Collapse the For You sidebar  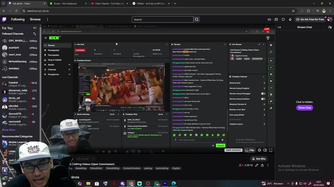click(x=35, y=28)
